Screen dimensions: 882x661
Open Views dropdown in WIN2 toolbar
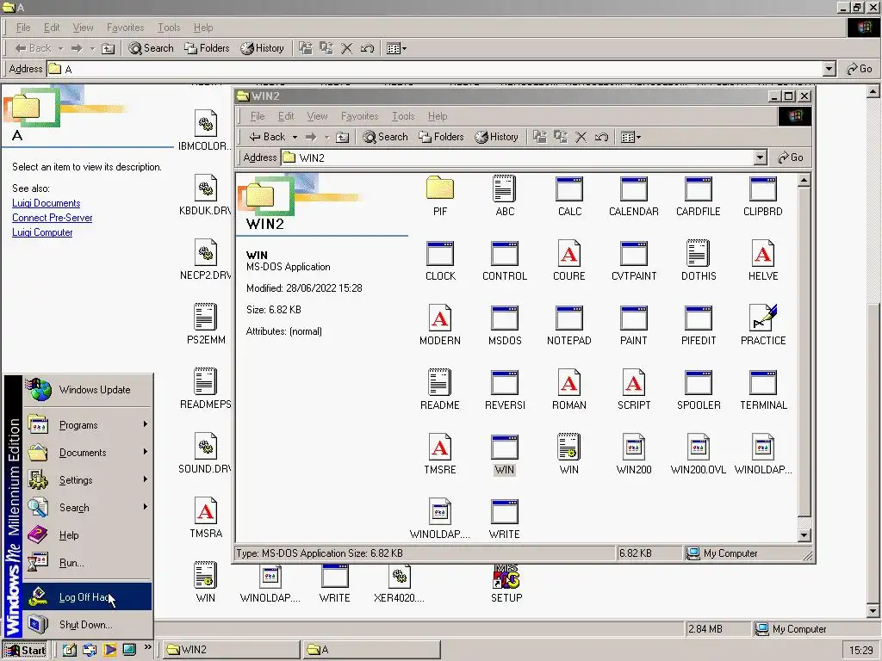pos(631,137)
